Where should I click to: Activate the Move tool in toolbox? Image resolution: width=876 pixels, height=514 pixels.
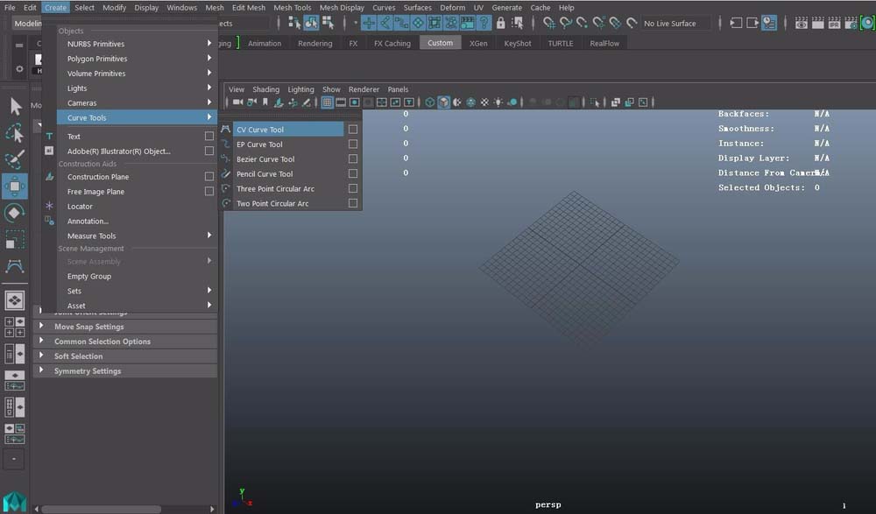pyautogui.click(x=15, y=187)
